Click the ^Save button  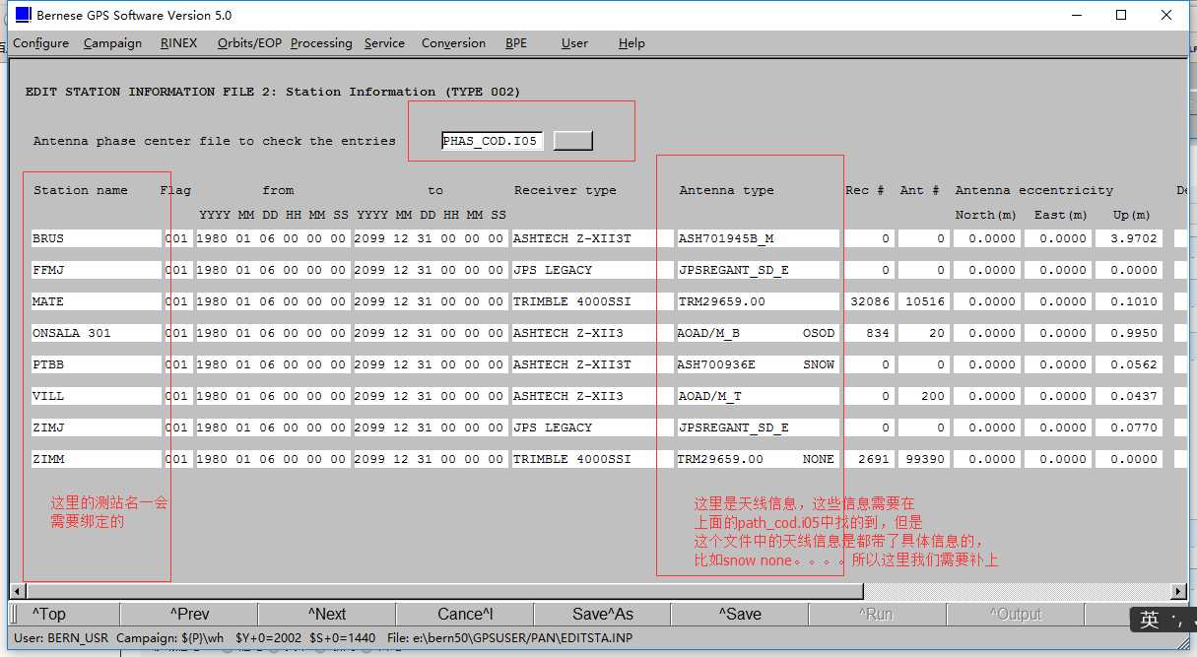(739, 614)
